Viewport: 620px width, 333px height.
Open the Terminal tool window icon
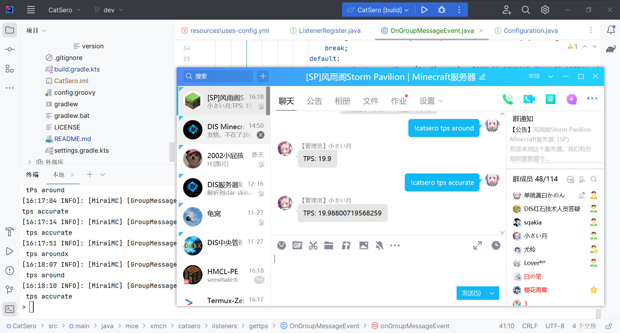point(10,309)
